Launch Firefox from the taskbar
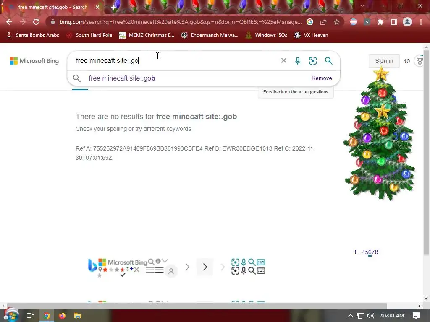The height and width of the screenshot is (322, 430). point(62,316)
